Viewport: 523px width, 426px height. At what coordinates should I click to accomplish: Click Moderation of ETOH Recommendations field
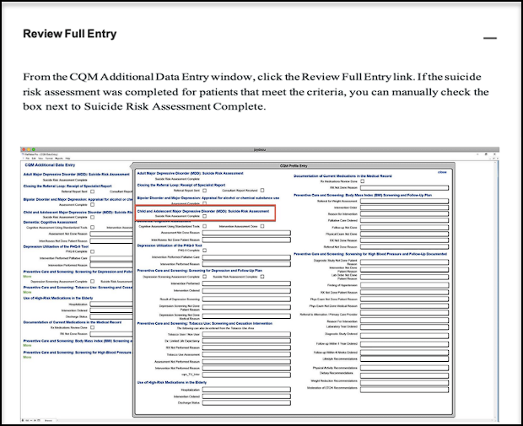tap(404, 389)
